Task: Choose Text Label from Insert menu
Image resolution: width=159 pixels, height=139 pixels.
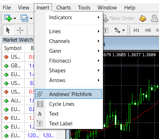Action: coord(68,124)
